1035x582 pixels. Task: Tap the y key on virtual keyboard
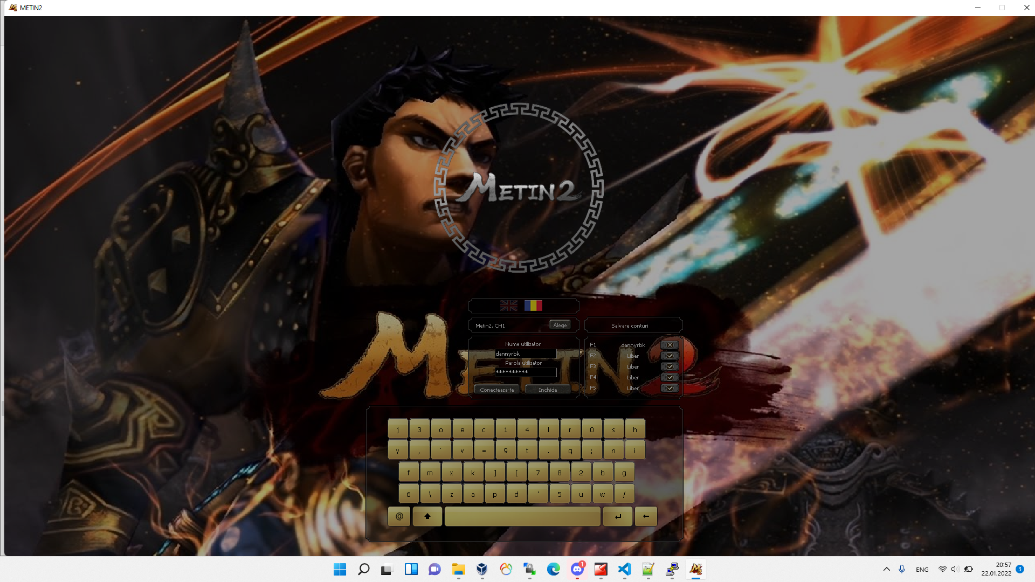[398, 451]
